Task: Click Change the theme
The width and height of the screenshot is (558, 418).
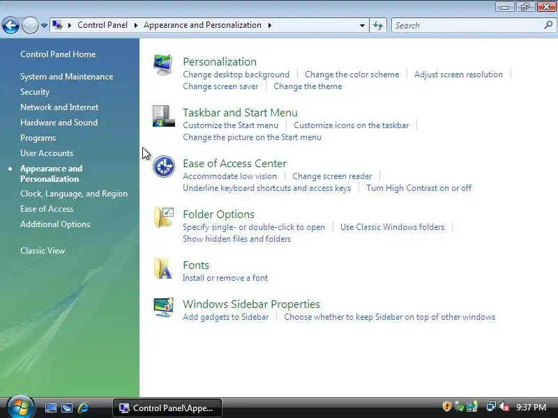Action: pyautogui.click(x=308, y=86)
